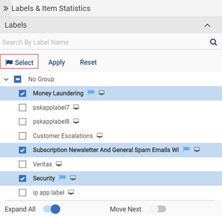Screen dimensions: 222x216
Task: Select the Security label text
Action: tap(44, 178)
